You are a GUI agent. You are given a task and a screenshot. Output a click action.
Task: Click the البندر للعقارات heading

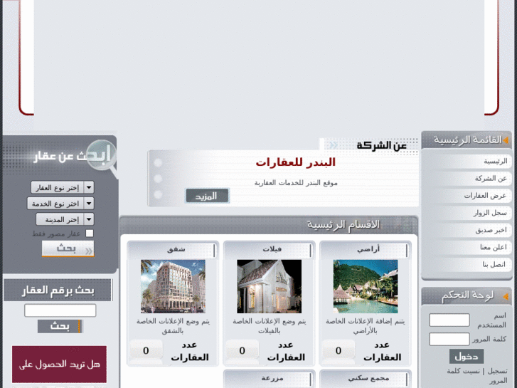coord(295,162)
